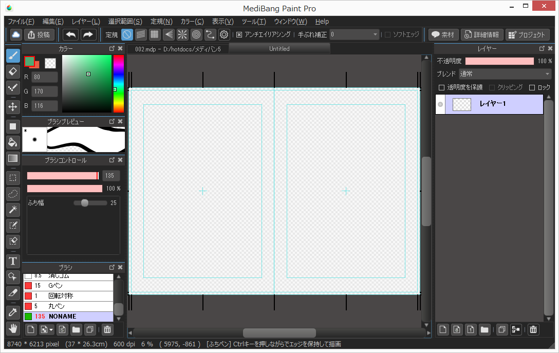This screenshot has height=353, width=559.
Task: Select the Dot pen tool
Action: [13, 87]
